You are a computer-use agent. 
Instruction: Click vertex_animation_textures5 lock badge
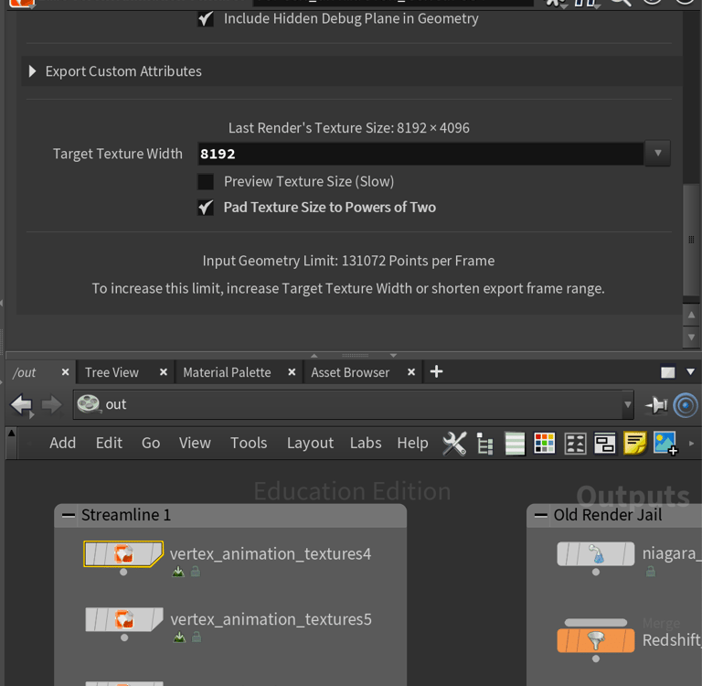point(197,638)
